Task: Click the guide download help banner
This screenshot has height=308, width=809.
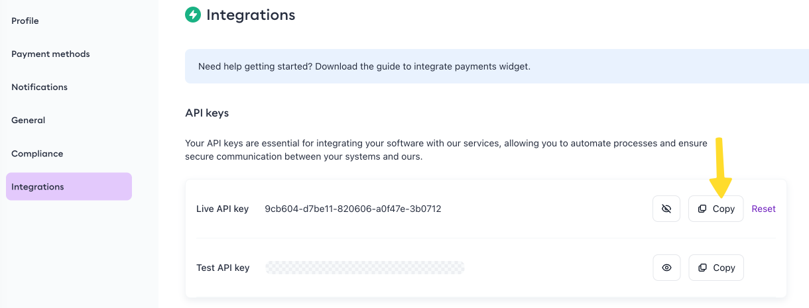Action: [x=364, y=67]
